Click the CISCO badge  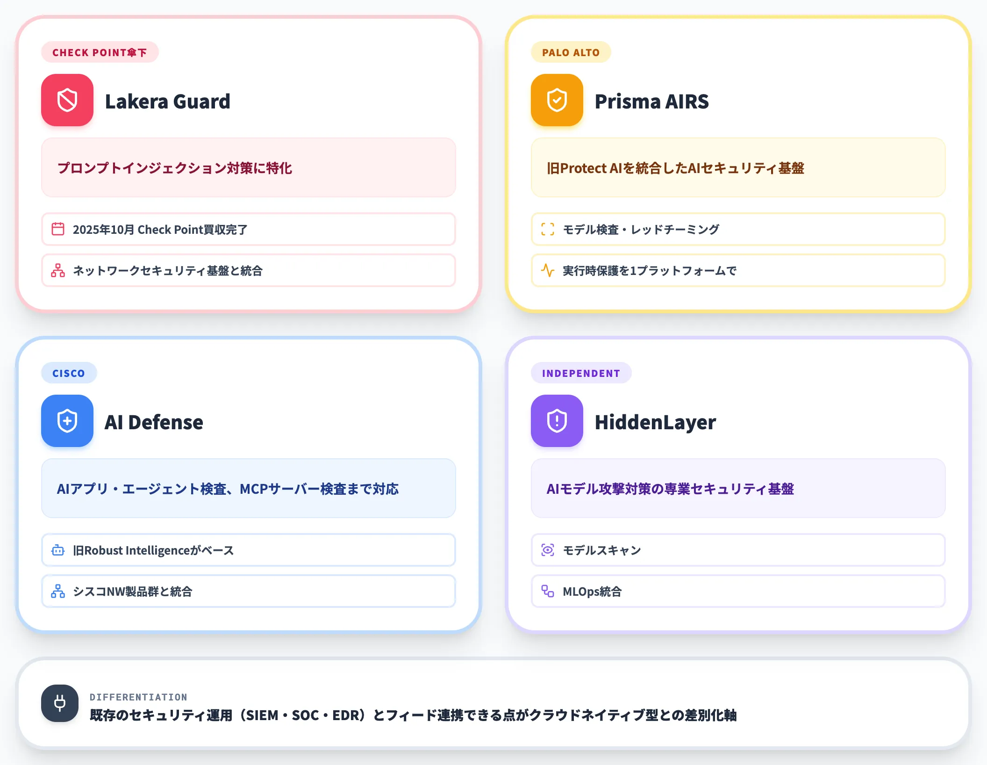(69, 373)
